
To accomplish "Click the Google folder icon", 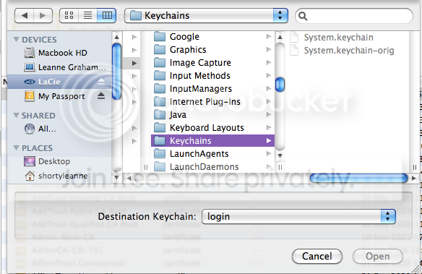I will [160, 36].
